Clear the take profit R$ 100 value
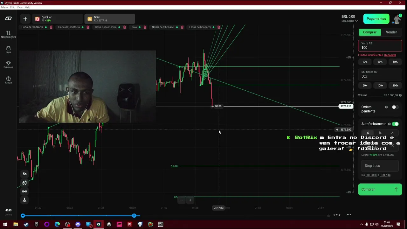Image resolution: width=407 pixels, height=229 pixels. coord(393,145)
